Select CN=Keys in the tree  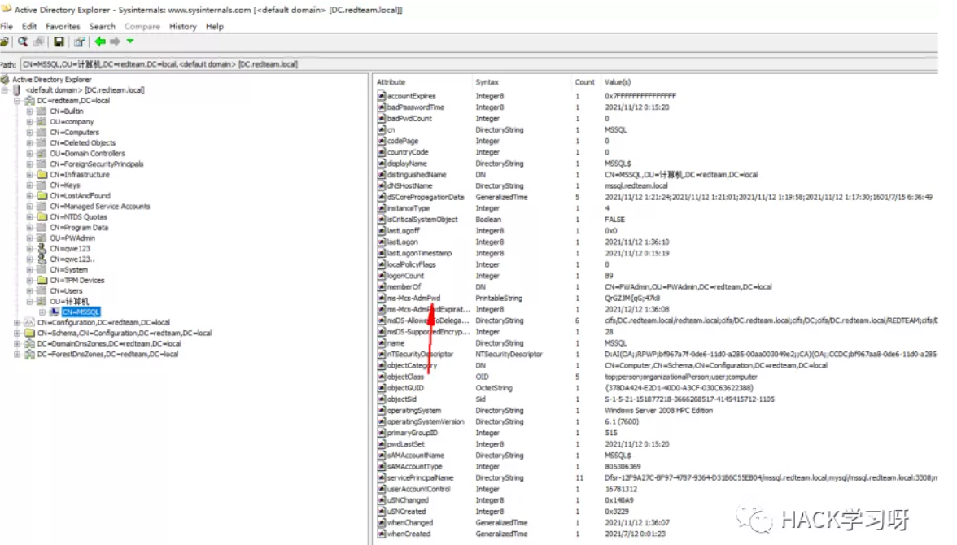tap(65, 185)
